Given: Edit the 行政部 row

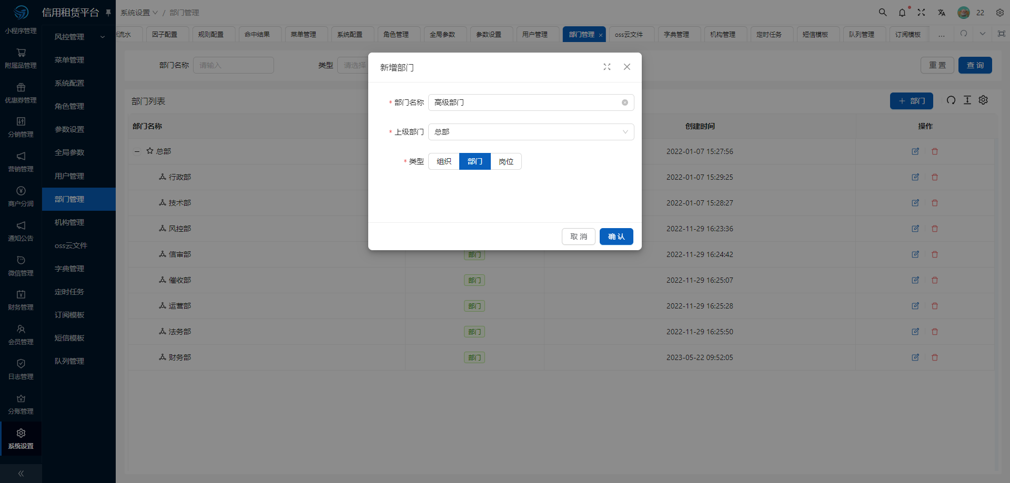Looking at the screenshot, I should [915, 177].
